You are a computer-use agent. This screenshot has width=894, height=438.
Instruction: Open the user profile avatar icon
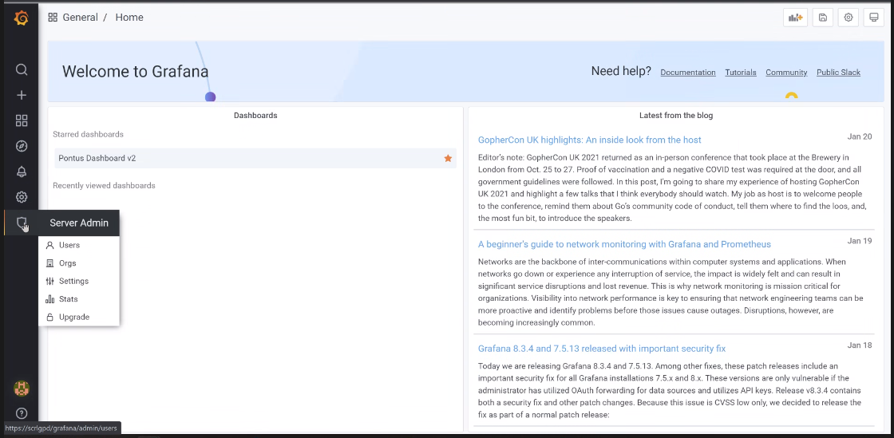21,389
